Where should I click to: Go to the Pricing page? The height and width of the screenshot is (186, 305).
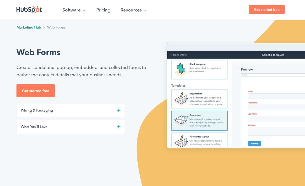point(103,10)
